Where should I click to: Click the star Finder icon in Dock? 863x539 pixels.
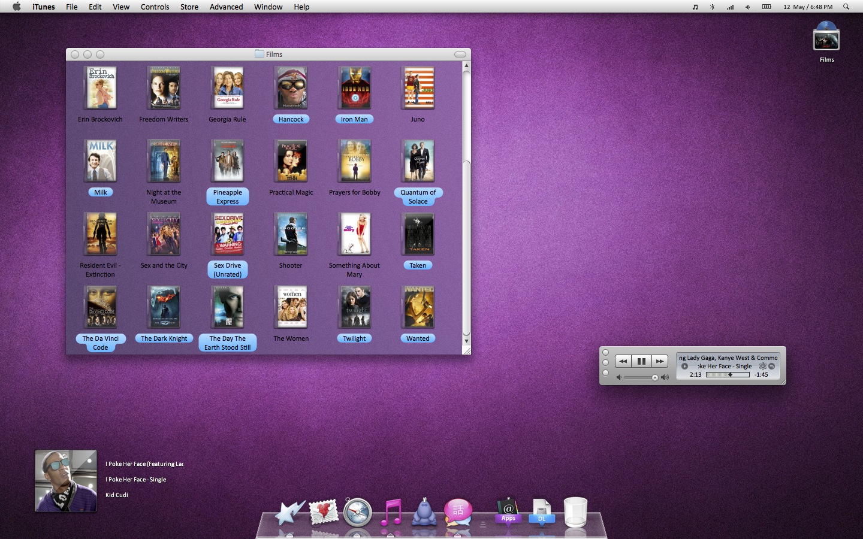coord(290,513)
